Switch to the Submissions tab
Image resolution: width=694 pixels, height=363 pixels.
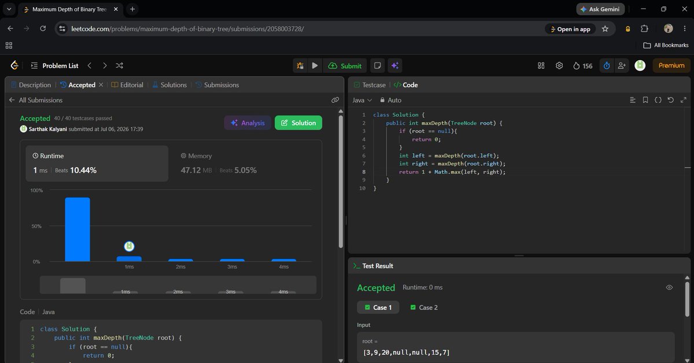point(217,85)
